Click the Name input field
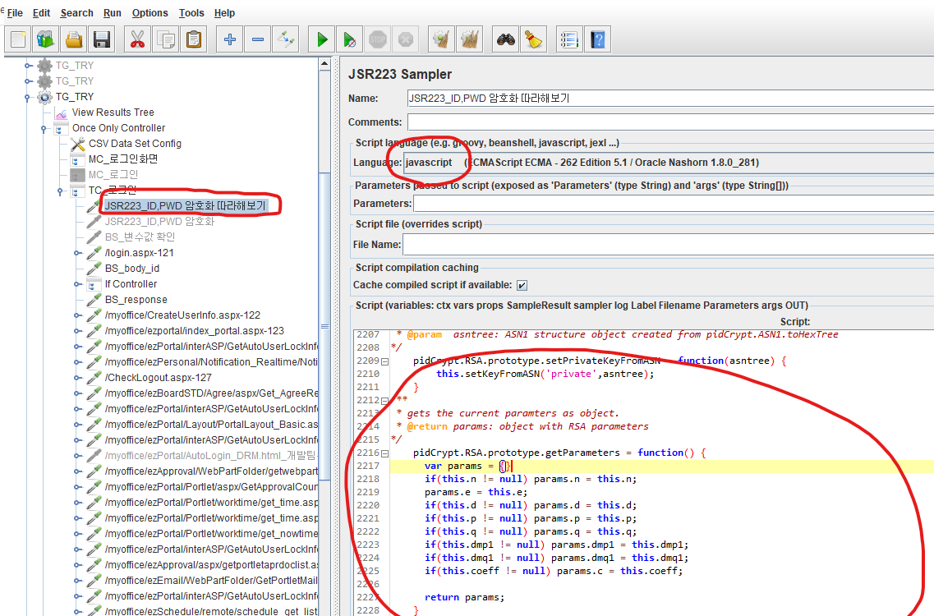 (670, 99)
